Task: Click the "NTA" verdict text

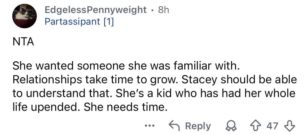Action: point(23,42)
